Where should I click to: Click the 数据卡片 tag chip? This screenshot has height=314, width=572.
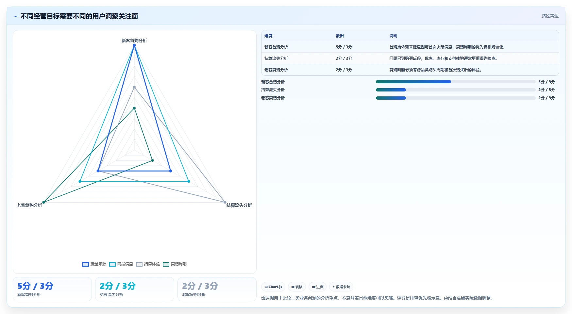[x=341, y=287]
